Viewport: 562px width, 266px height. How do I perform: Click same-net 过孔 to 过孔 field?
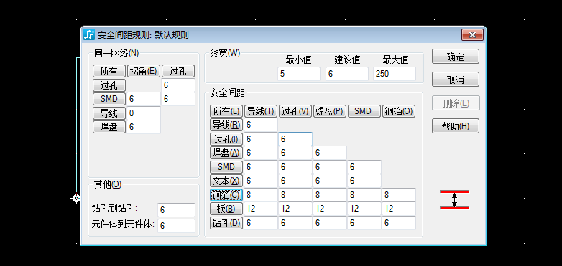click(x=178, y=85)
